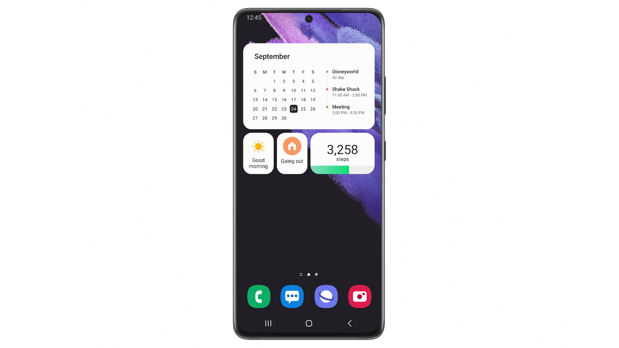View the Shake Shack 11AM event
This screenshot has height=348, width=619.
(349, 92)
